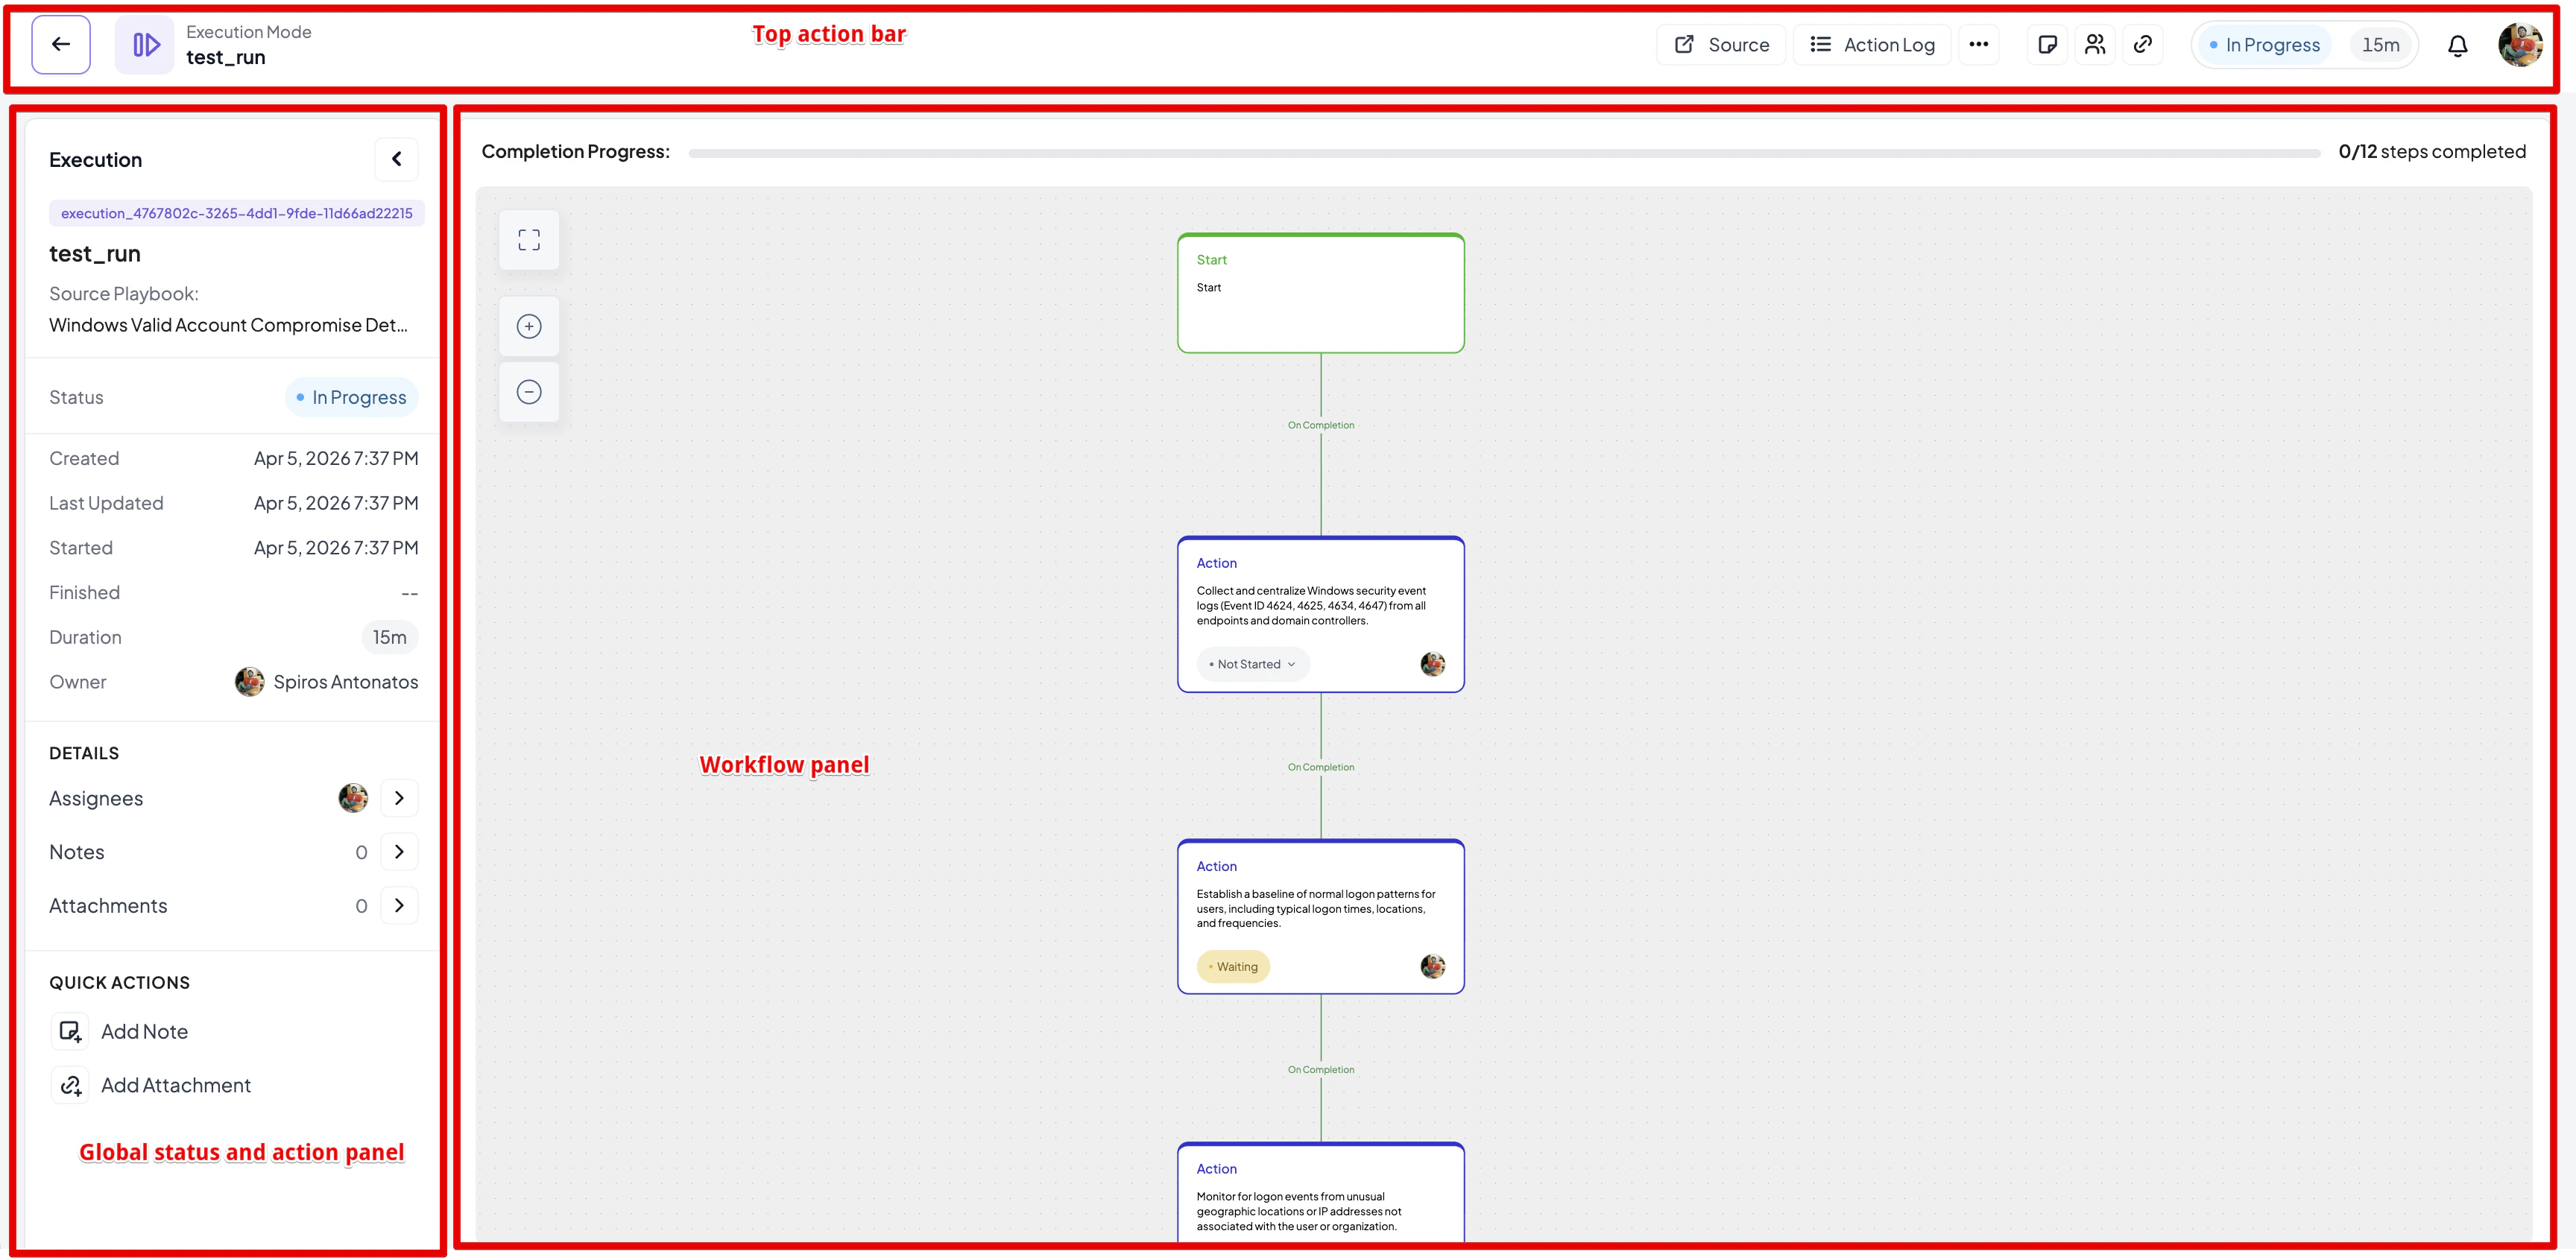Click the Notes icon in the top bar
The width and height of the screenshot is (2576, 1260).
coord(2047,44)
